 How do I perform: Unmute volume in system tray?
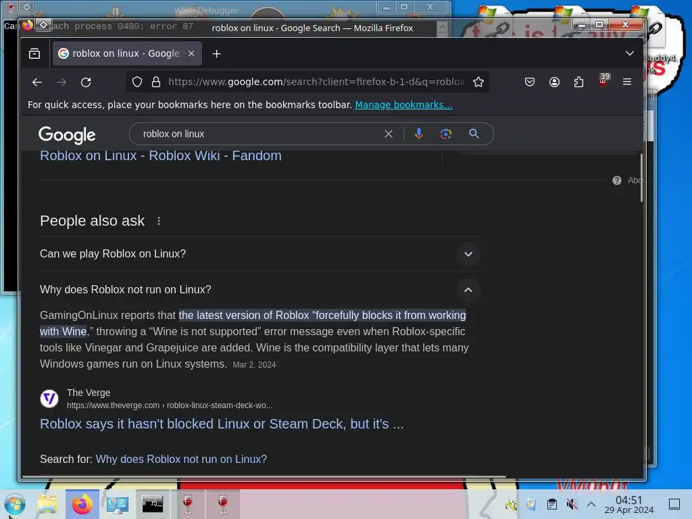(572, 504)
